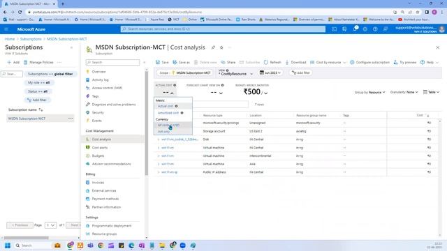Click the Add filter pill in cost analysis
Viewport: 447px width, 251px height.
coord(301,73)
